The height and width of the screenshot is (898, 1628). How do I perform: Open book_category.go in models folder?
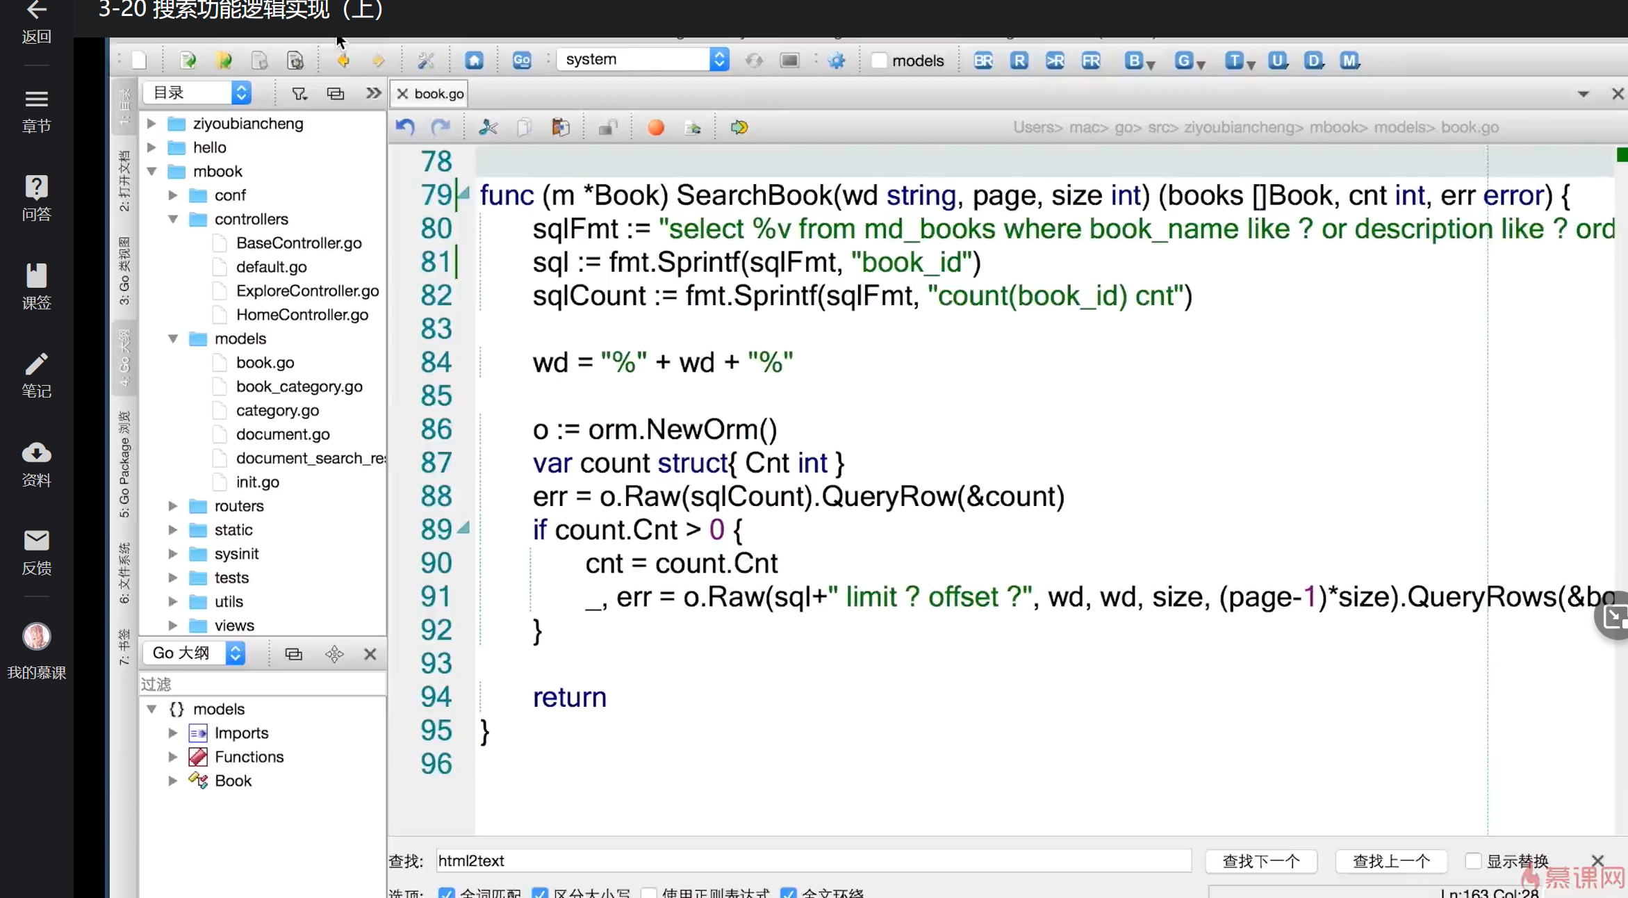coord(299,386)
